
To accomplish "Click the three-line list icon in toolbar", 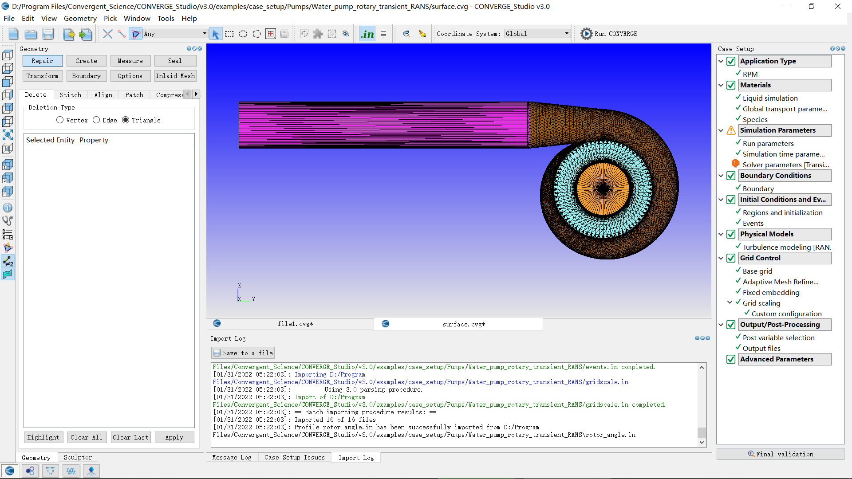I will coord(383,34).
